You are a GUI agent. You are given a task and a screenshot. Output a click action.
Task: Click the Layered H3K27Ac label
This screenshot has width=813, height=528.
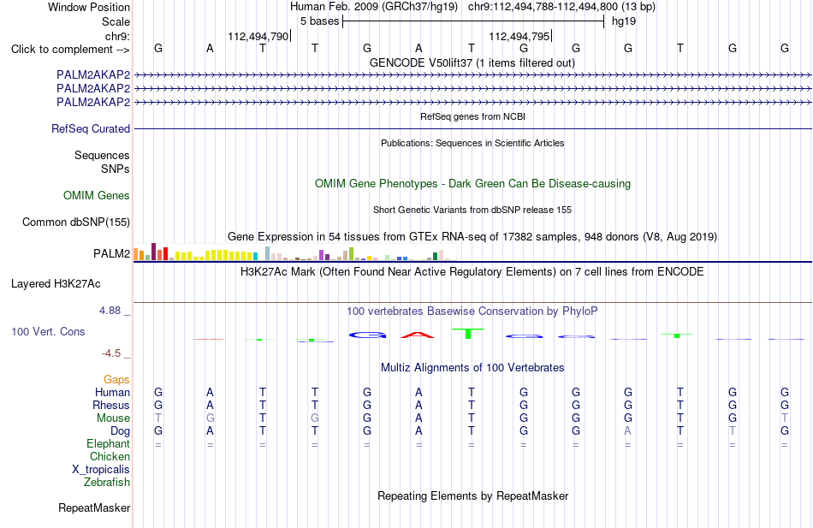(x=56, y=284)
